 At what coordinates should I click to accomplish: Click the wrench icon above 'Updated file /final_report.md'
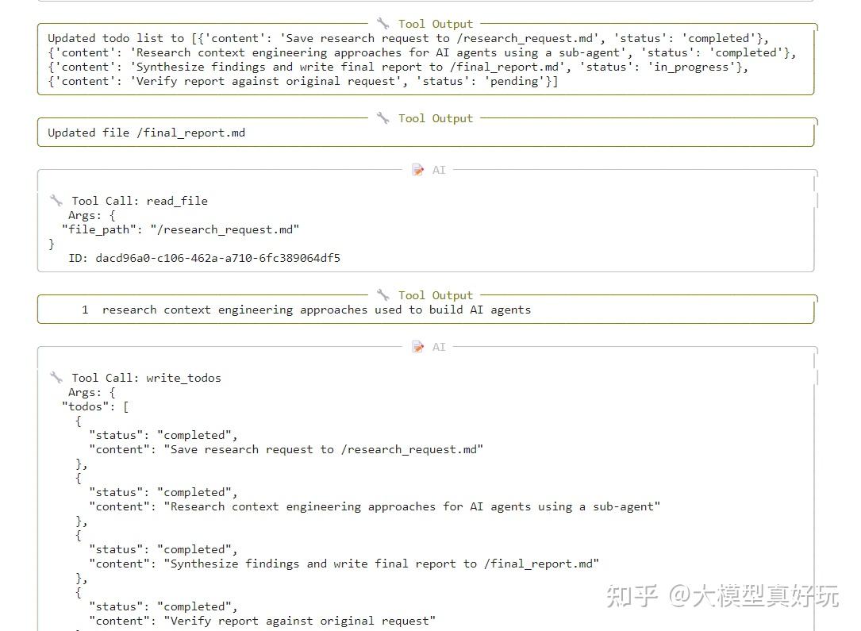pyautogui.click(x=382, y=118)
